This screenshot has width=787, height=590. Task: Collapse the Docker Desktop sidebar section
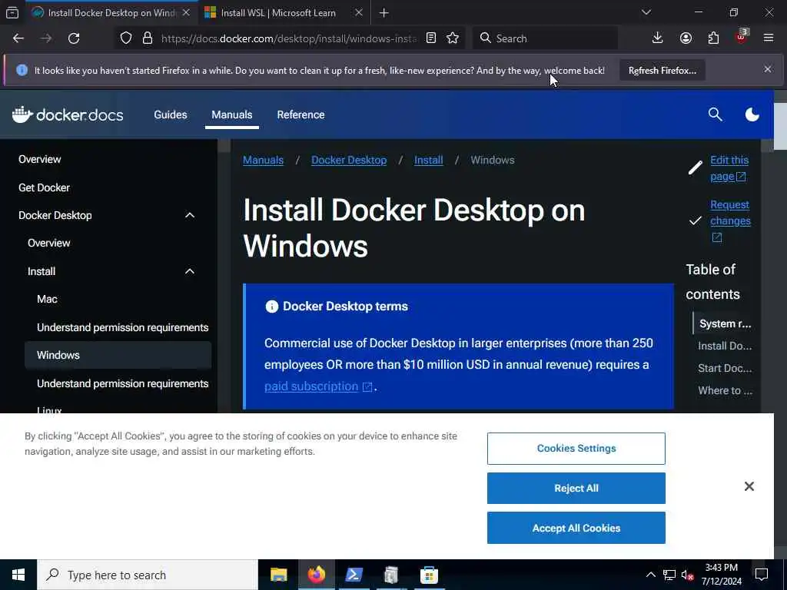click(189, 215)
